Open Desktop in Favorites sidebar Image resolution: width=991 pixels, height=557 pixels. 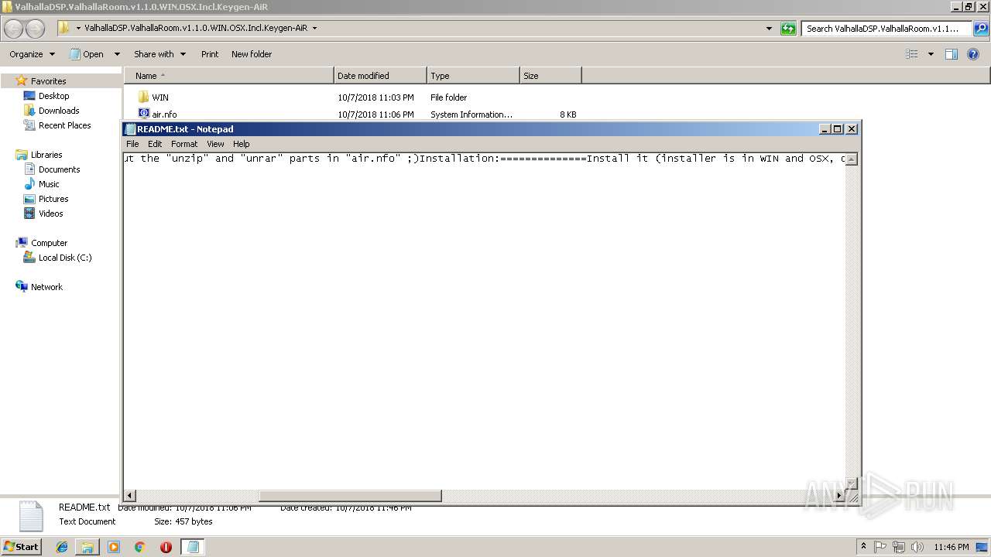(x=53, y=96)
